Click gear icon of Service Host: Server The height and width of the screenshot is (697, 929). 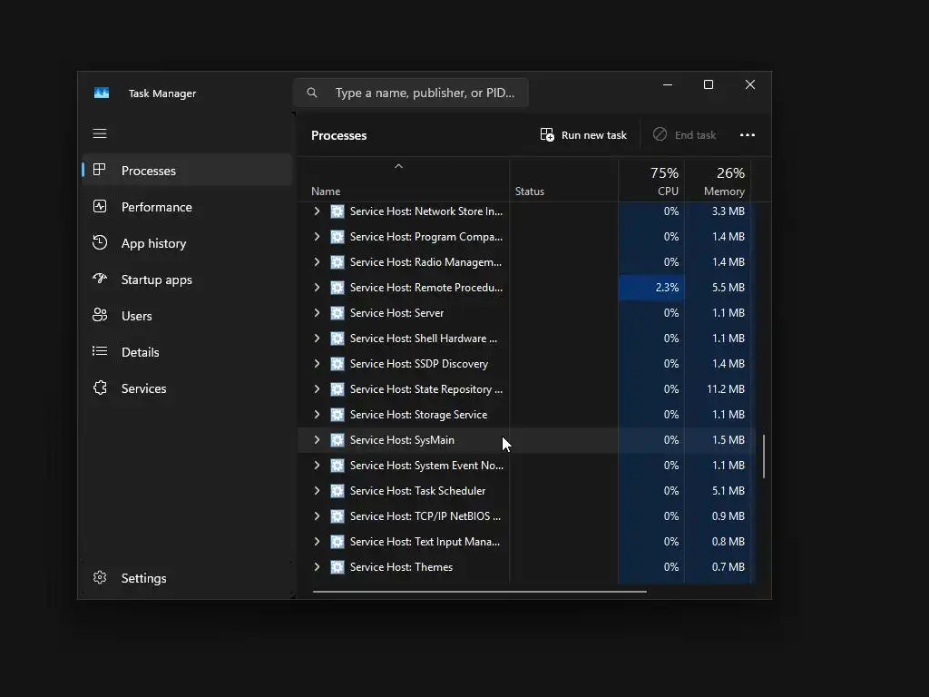click(337, 313)
